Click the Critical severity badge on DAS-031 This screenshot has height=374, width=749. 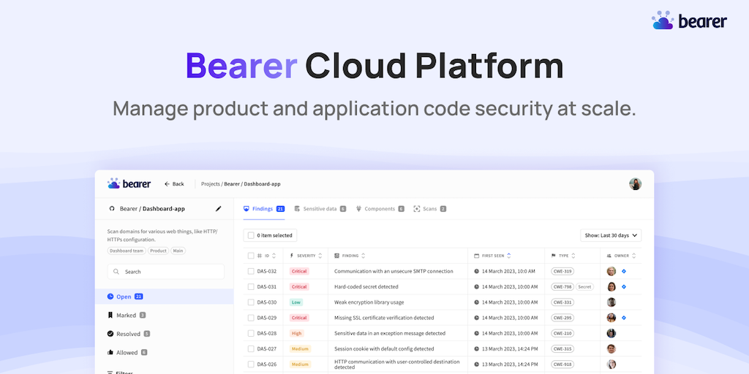click(x=299, y=287)
